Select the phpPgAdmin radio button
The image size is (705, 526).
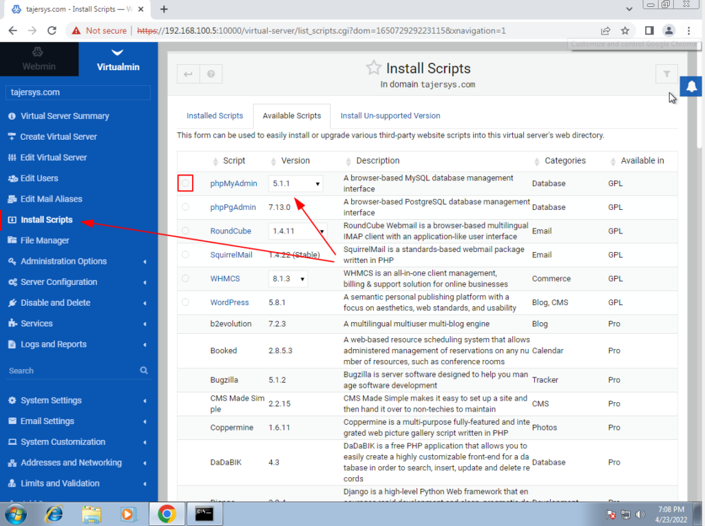[185, 207]
